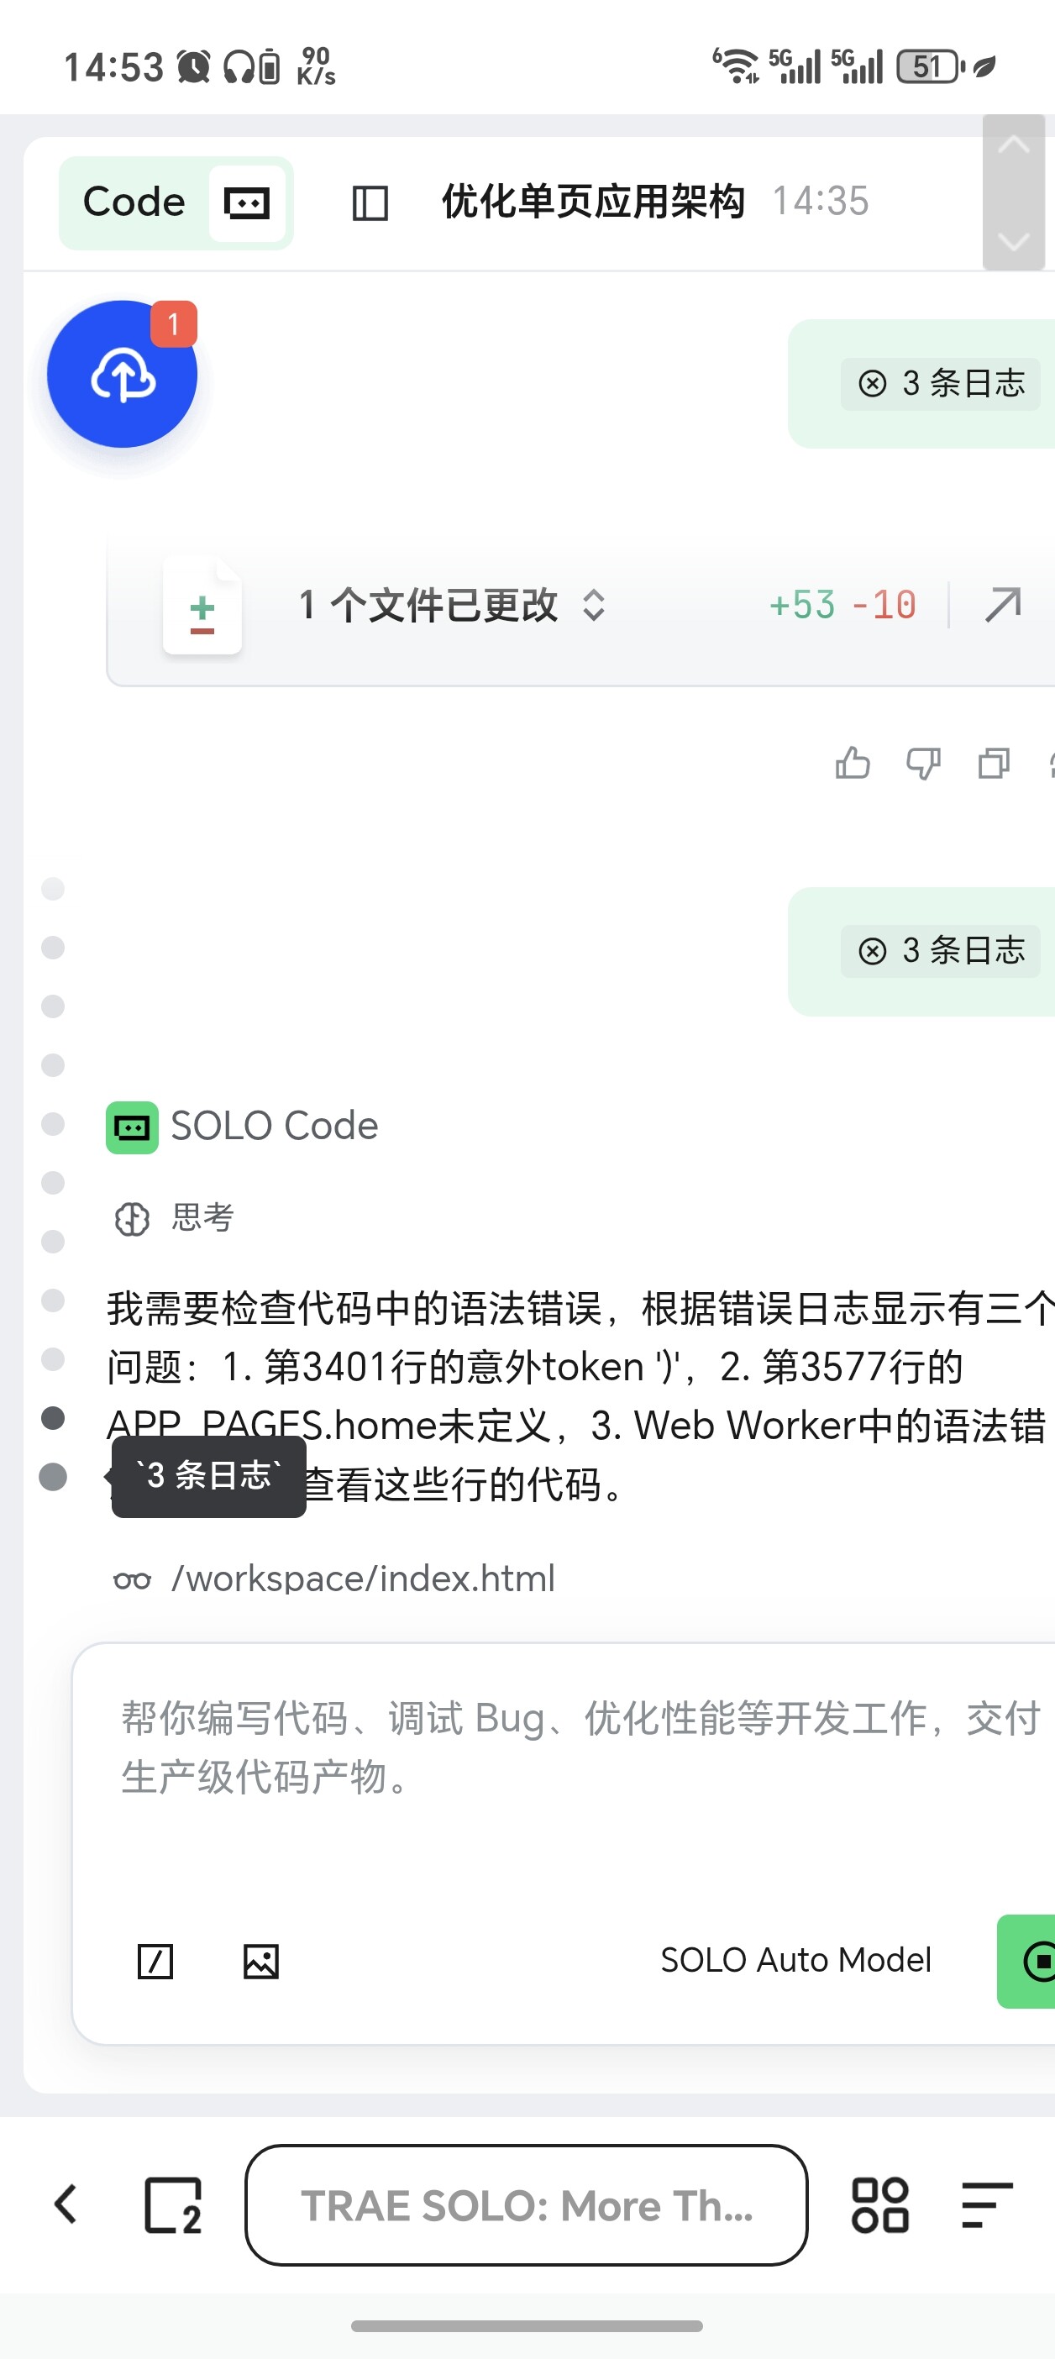Give a thumbs down to the response
Viewport: 1055px width, 2359px height.
point(922,763)
